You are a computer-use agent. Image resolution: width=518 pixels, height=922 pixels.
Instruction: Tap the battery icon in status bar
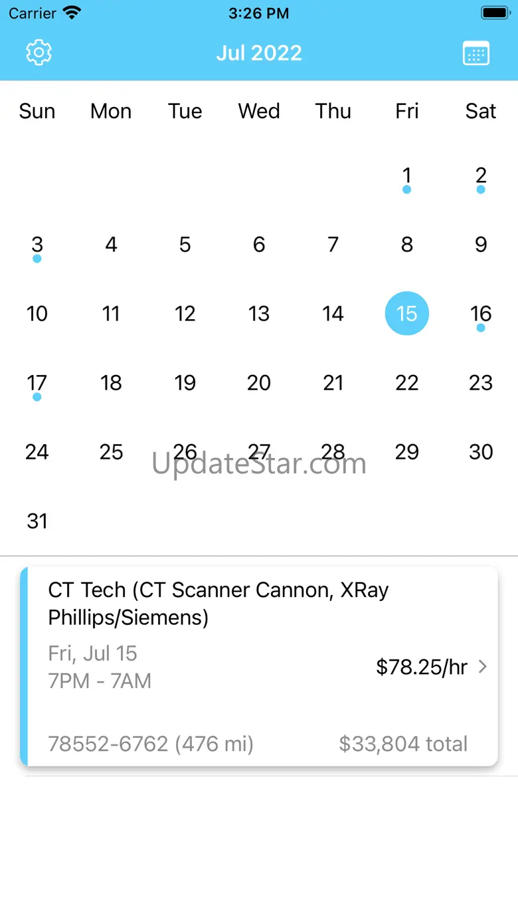[495, 13]
